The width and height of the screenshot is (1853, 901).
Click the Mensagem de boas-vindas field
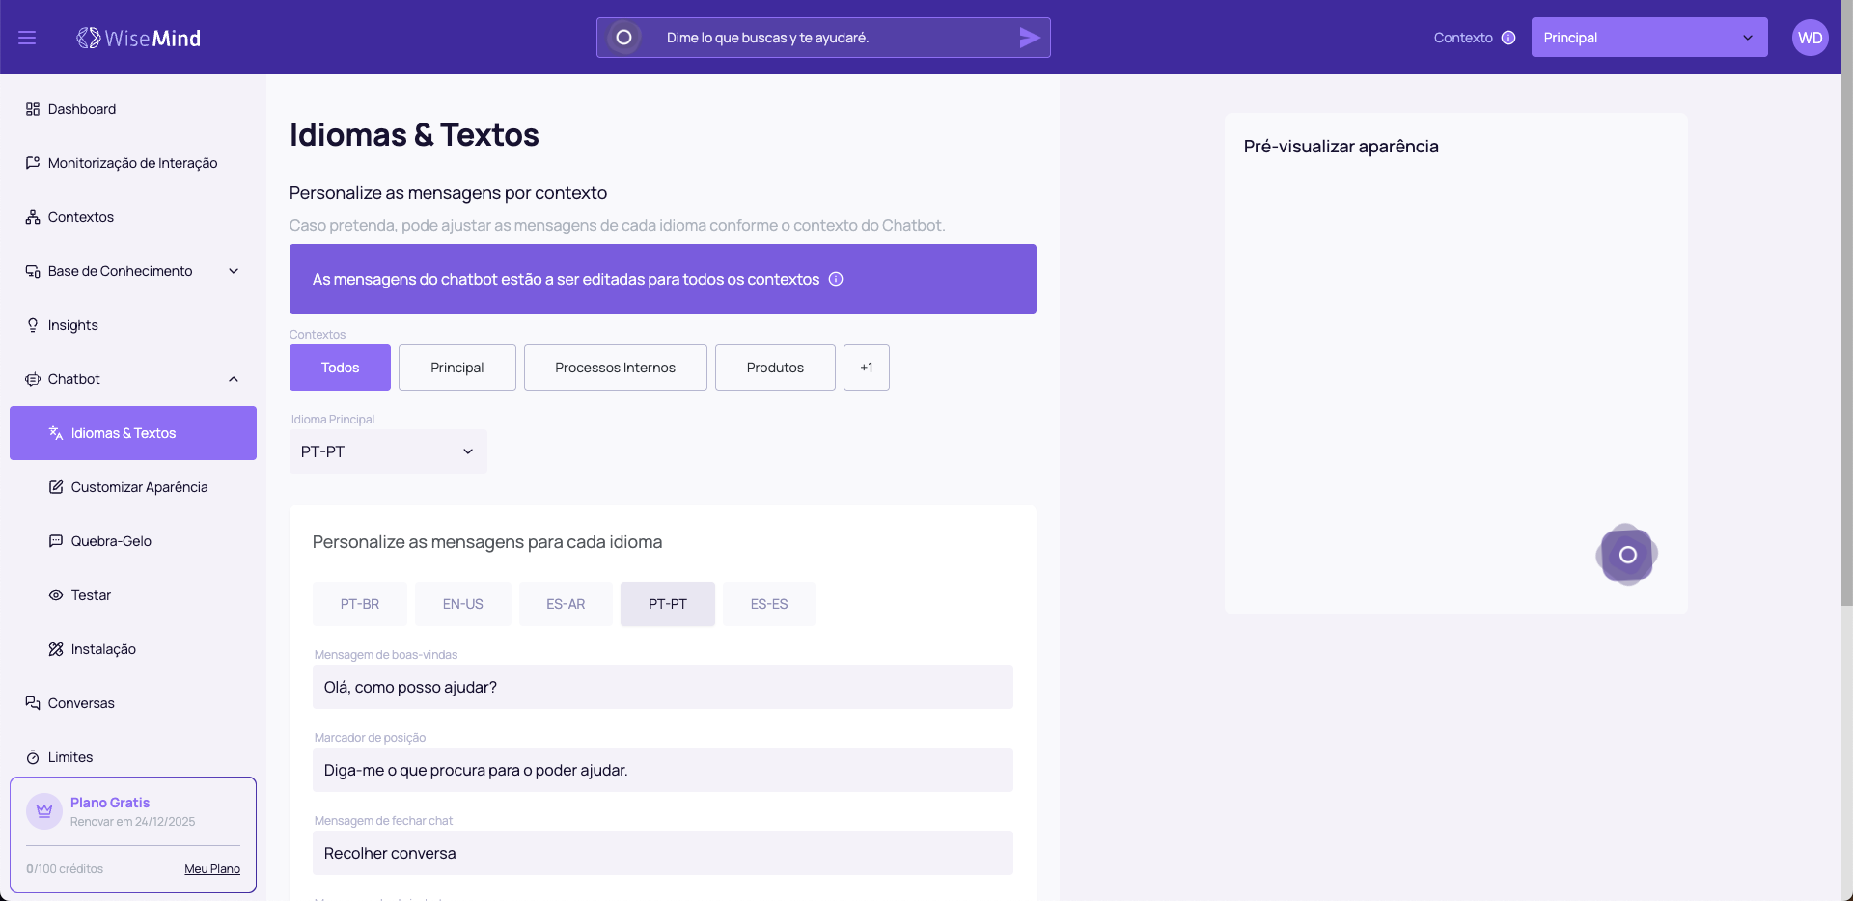[662, 687]
